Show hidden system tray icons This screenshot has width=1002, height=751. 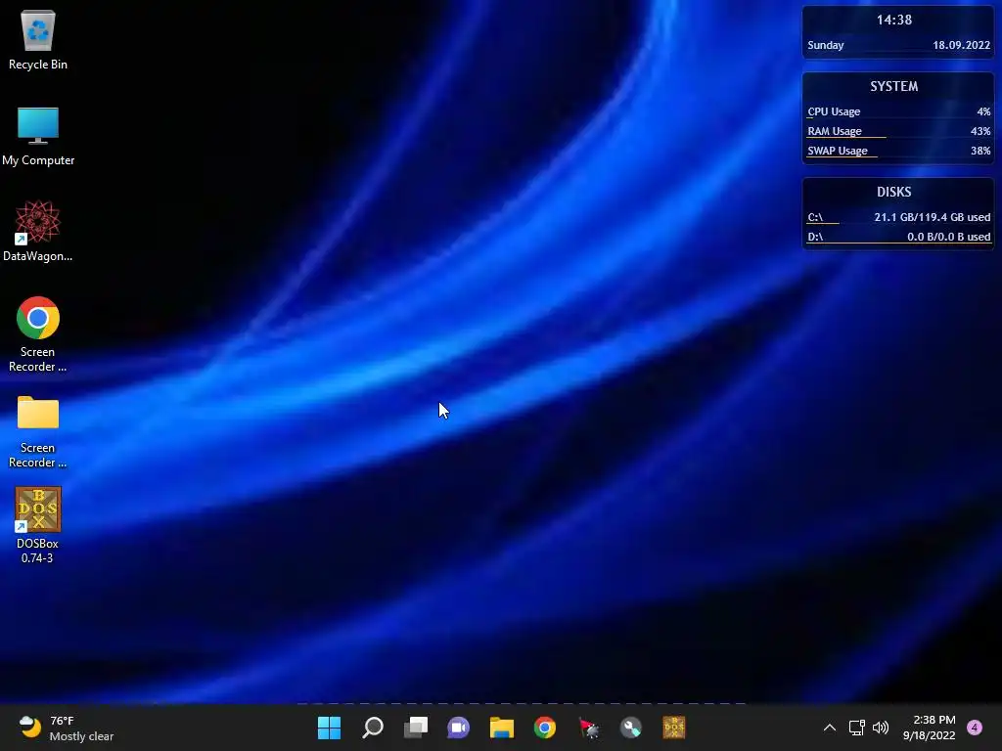pos(830,728)
